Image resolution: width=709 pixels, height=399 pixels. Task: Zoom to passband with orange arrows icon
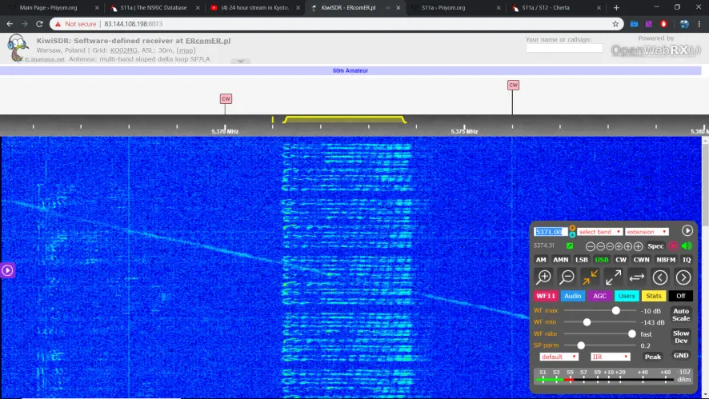pos(590,277)
